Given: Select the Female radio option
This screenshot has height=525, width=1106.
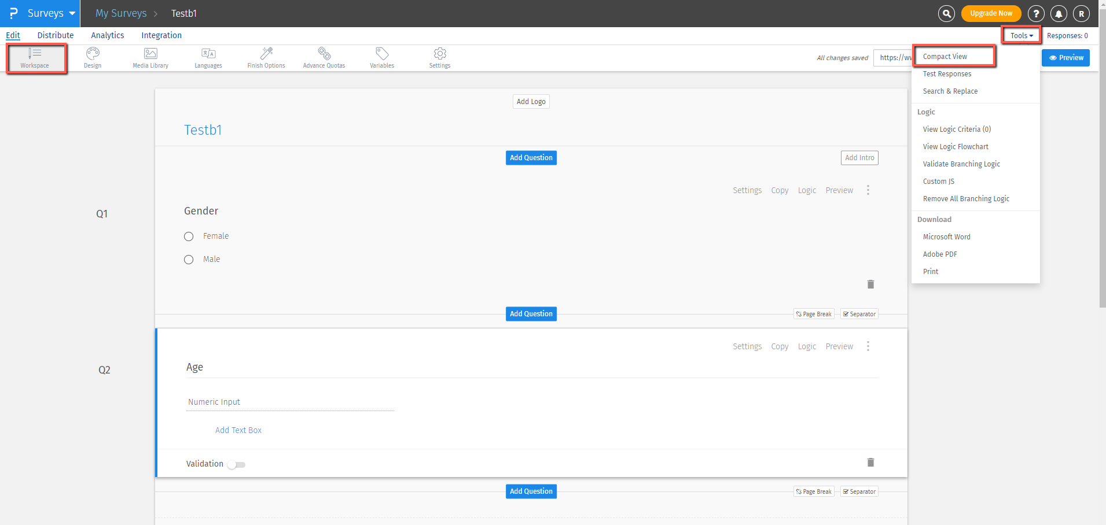Looking at the screenshot, I should click(x=188, y=236).
